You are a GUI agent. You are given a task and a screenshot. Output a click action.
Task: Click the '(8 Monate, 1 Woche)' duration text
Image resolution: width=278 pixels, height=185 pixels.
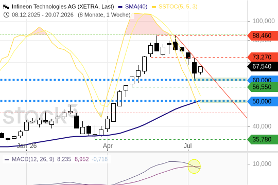104,15
